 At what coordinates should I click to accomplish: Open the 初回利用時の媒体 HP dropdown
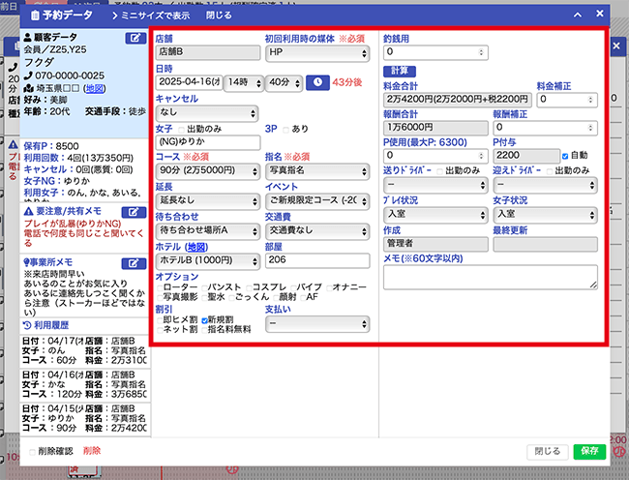[317, 53]
